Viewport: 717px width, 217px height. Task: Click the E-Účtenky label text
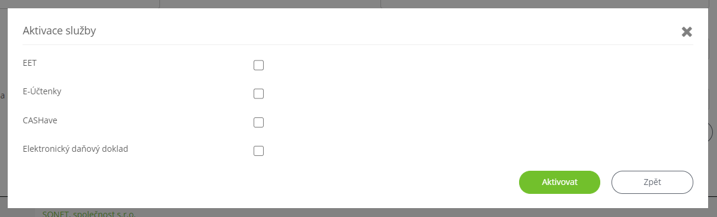click(42, 91)
